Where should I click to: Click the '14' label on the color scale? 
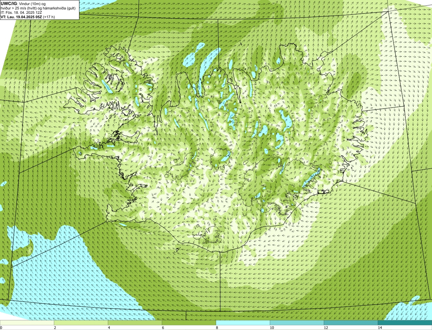380,328
